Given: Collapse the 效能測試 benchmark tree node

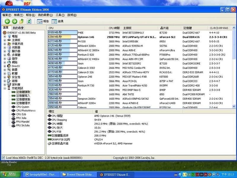Looking at the screenshot, I should pyautogui.click(x=5, y=88).
